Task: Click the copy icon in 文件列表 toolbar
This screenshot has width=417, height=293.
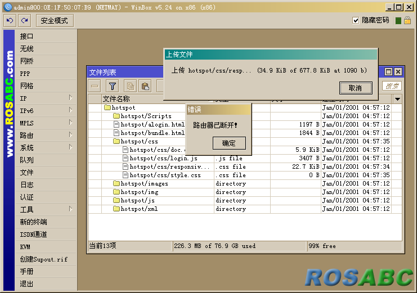Action: coord(131,86)
